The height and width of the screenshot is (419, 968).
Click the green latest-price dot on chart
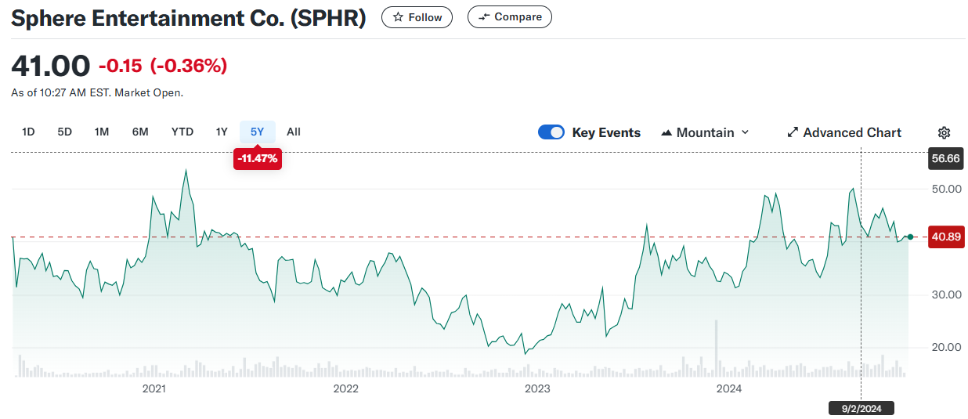pos(909,237)
